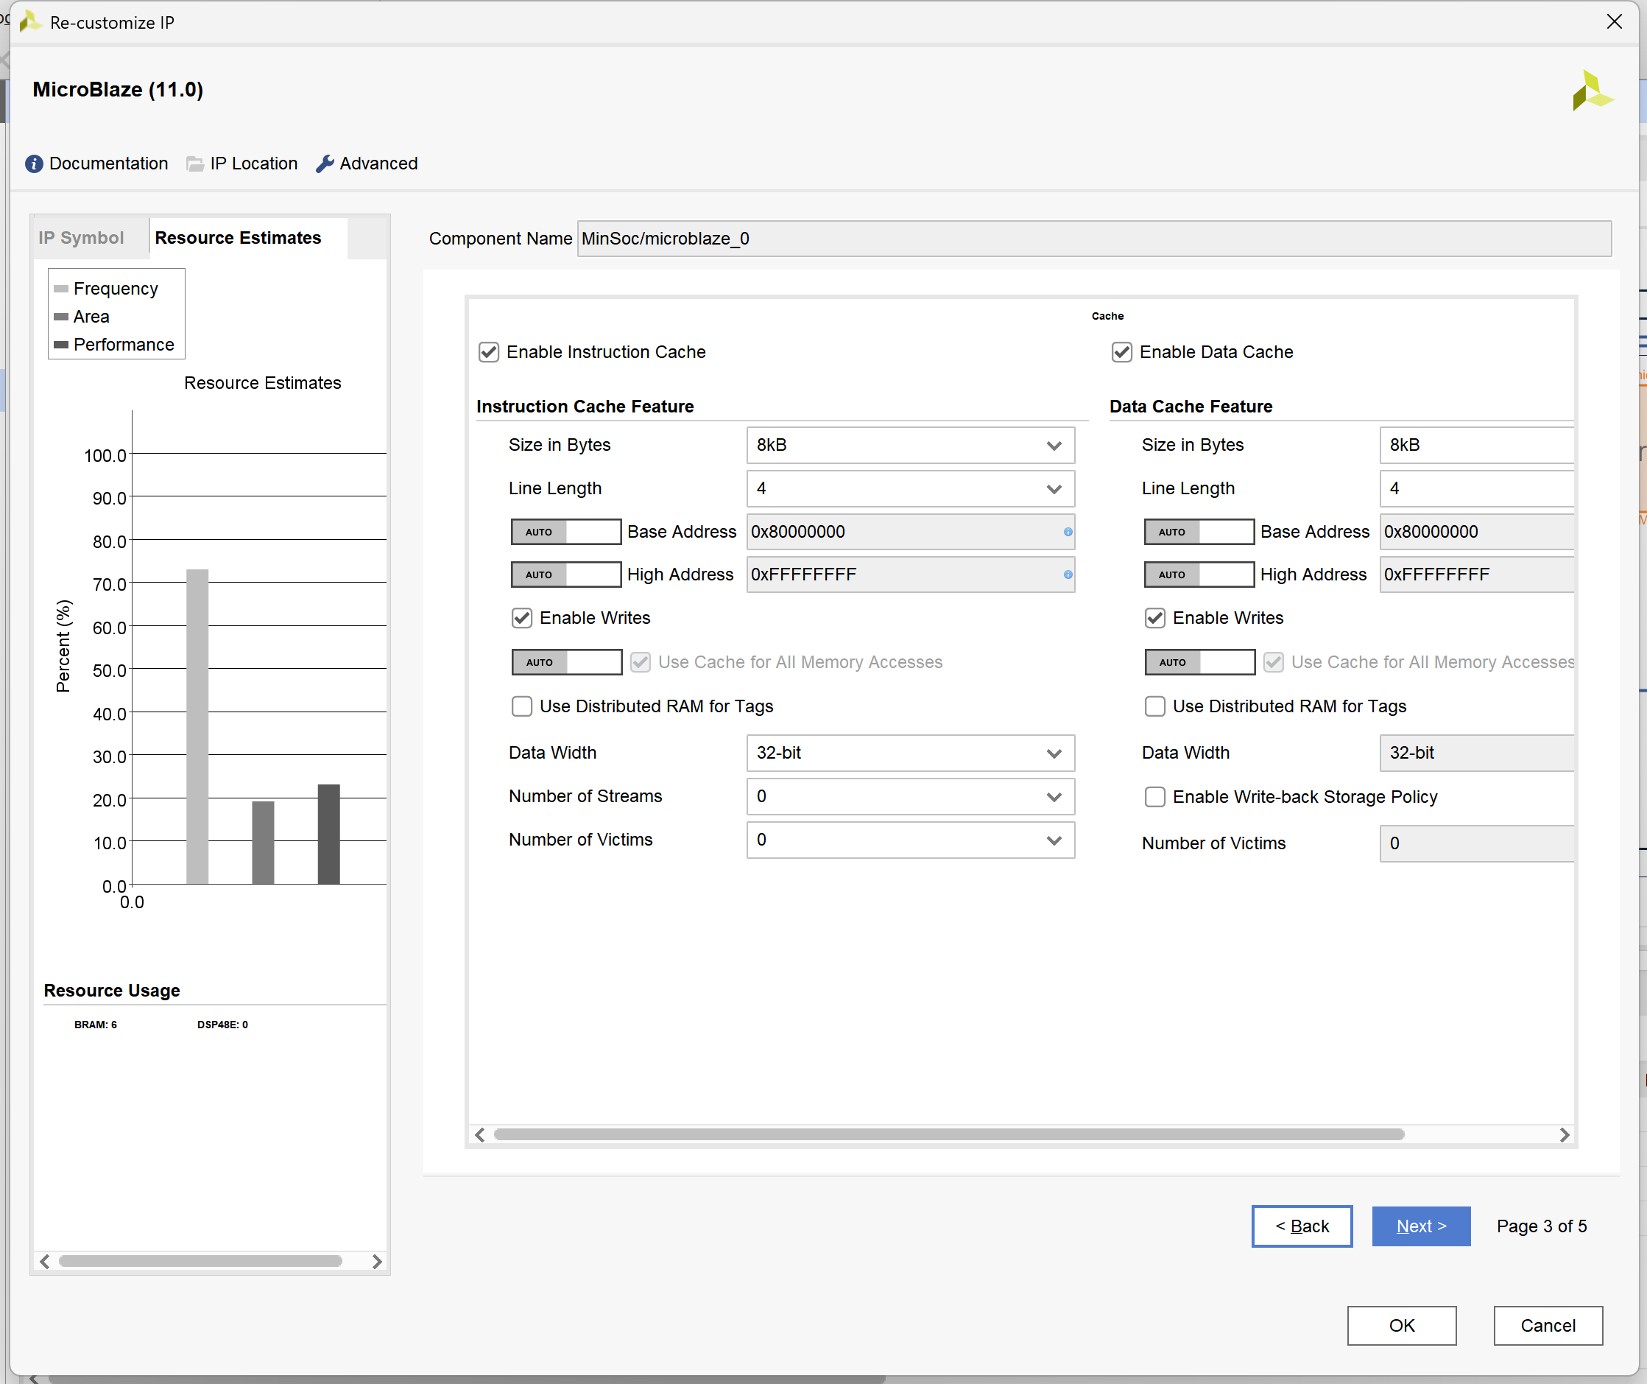Switch to the Resource Estimates tab
This screenshot has height=1384, width=1647.
(x=239, y=238)
